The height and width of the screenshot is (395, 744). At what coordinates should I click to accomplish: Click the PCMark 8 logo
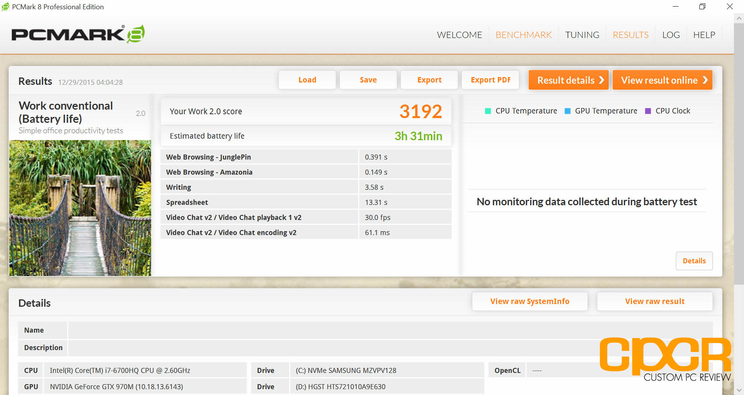(78, 34)
